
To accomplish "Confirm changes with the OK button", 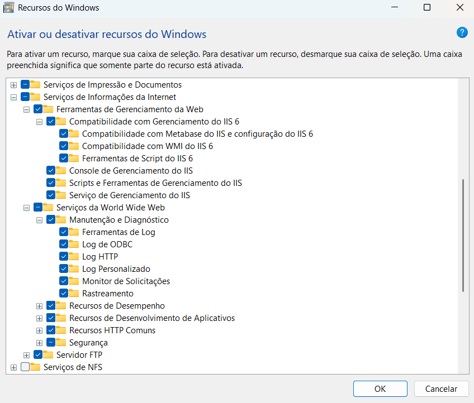I will click(x=380, y=388).
